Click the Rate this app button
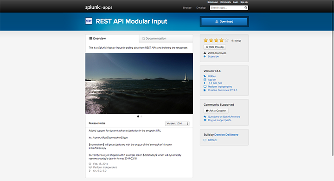The image size is (334, 181). [215, 47]
